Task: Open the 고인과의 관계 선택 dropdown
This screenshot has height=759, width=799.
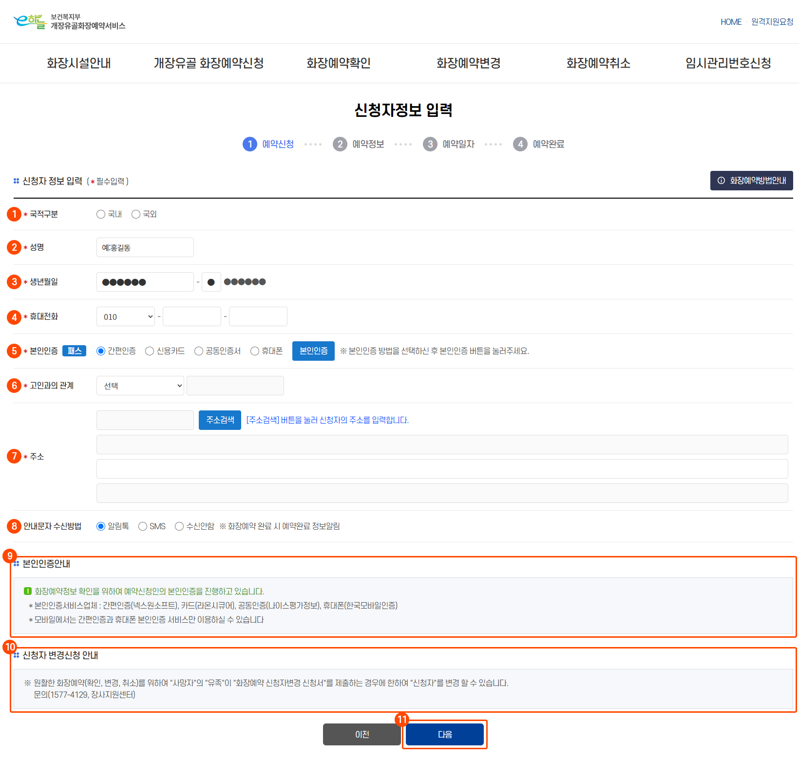Action: [140, 386]
